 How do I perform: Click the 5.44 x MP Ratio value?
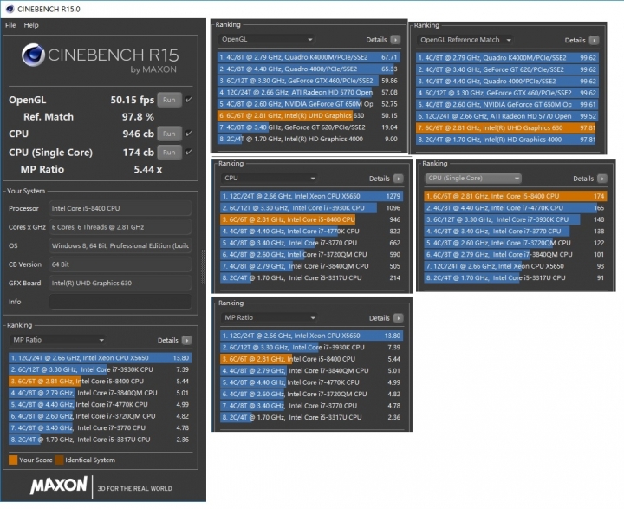147,169
